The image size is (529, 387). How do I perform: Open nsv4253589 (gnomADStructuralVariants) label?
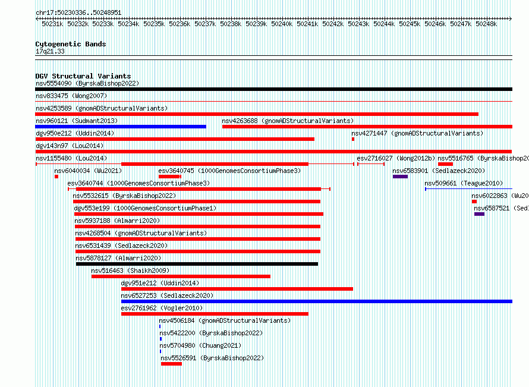pos(102,108)
